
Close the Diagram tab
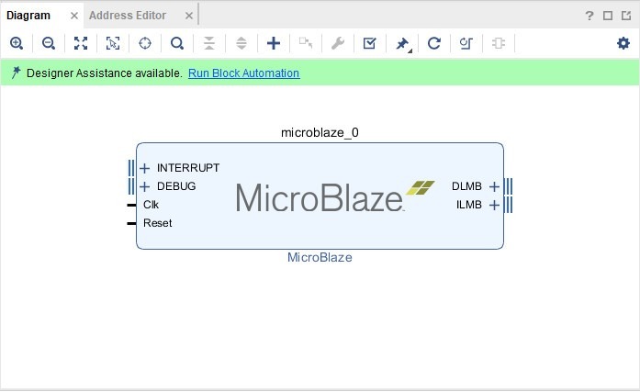pyautogui.click(x=74, y=16)
